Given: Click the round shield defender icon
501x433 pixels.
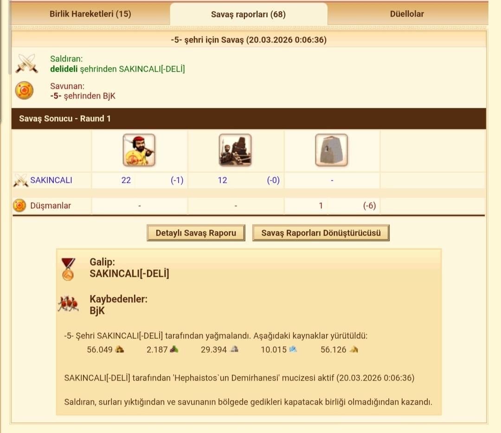Looking at the screenshot, I should coord(24,90).
